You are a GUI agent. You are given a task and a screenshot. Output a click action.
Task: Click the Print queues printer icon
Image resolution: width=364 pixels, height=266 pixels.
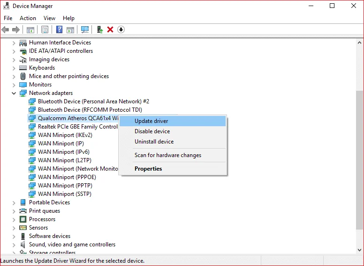pos(23,211)
